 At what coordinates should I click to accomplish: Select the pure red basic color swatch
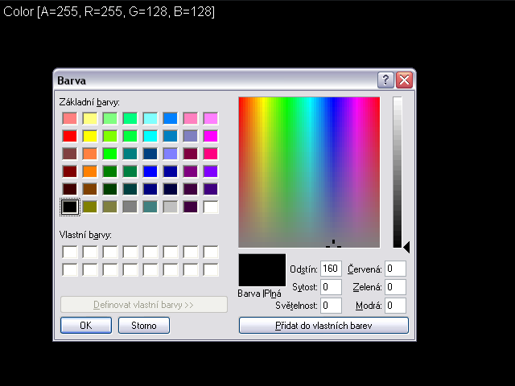[x=70, y=136]
